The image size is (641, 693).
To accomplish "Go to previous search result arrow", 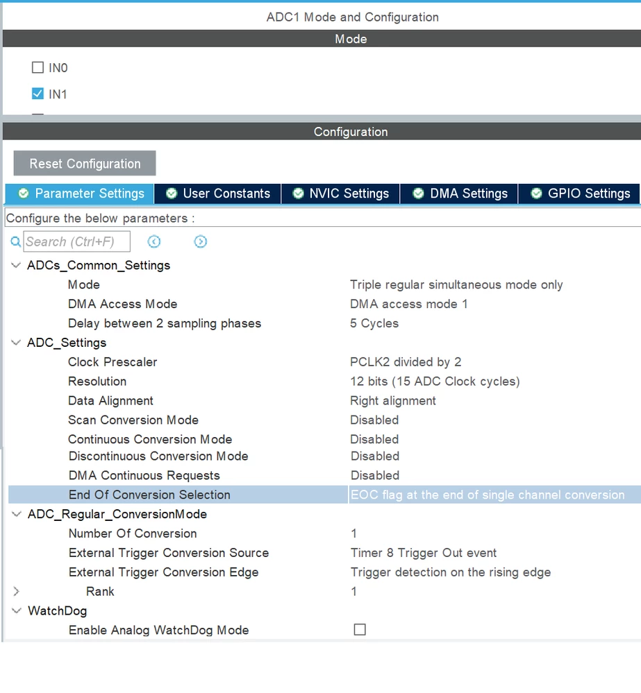I will pos(154,241).
